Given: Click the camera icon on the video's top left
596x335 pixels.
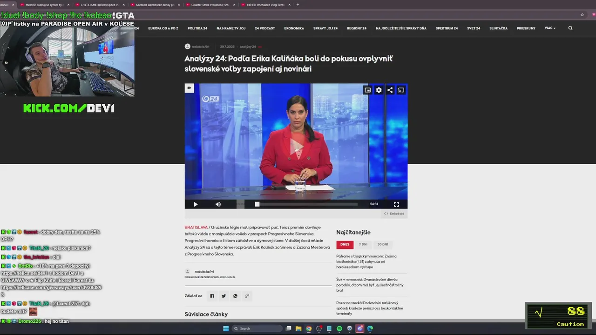Looking at the screenshot, I should point(189,88).
